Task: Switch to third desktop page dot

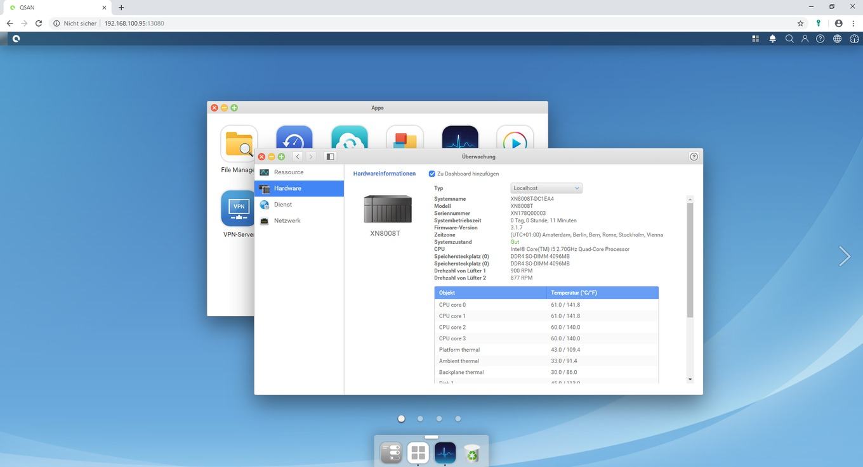Action: coord(439,419)
